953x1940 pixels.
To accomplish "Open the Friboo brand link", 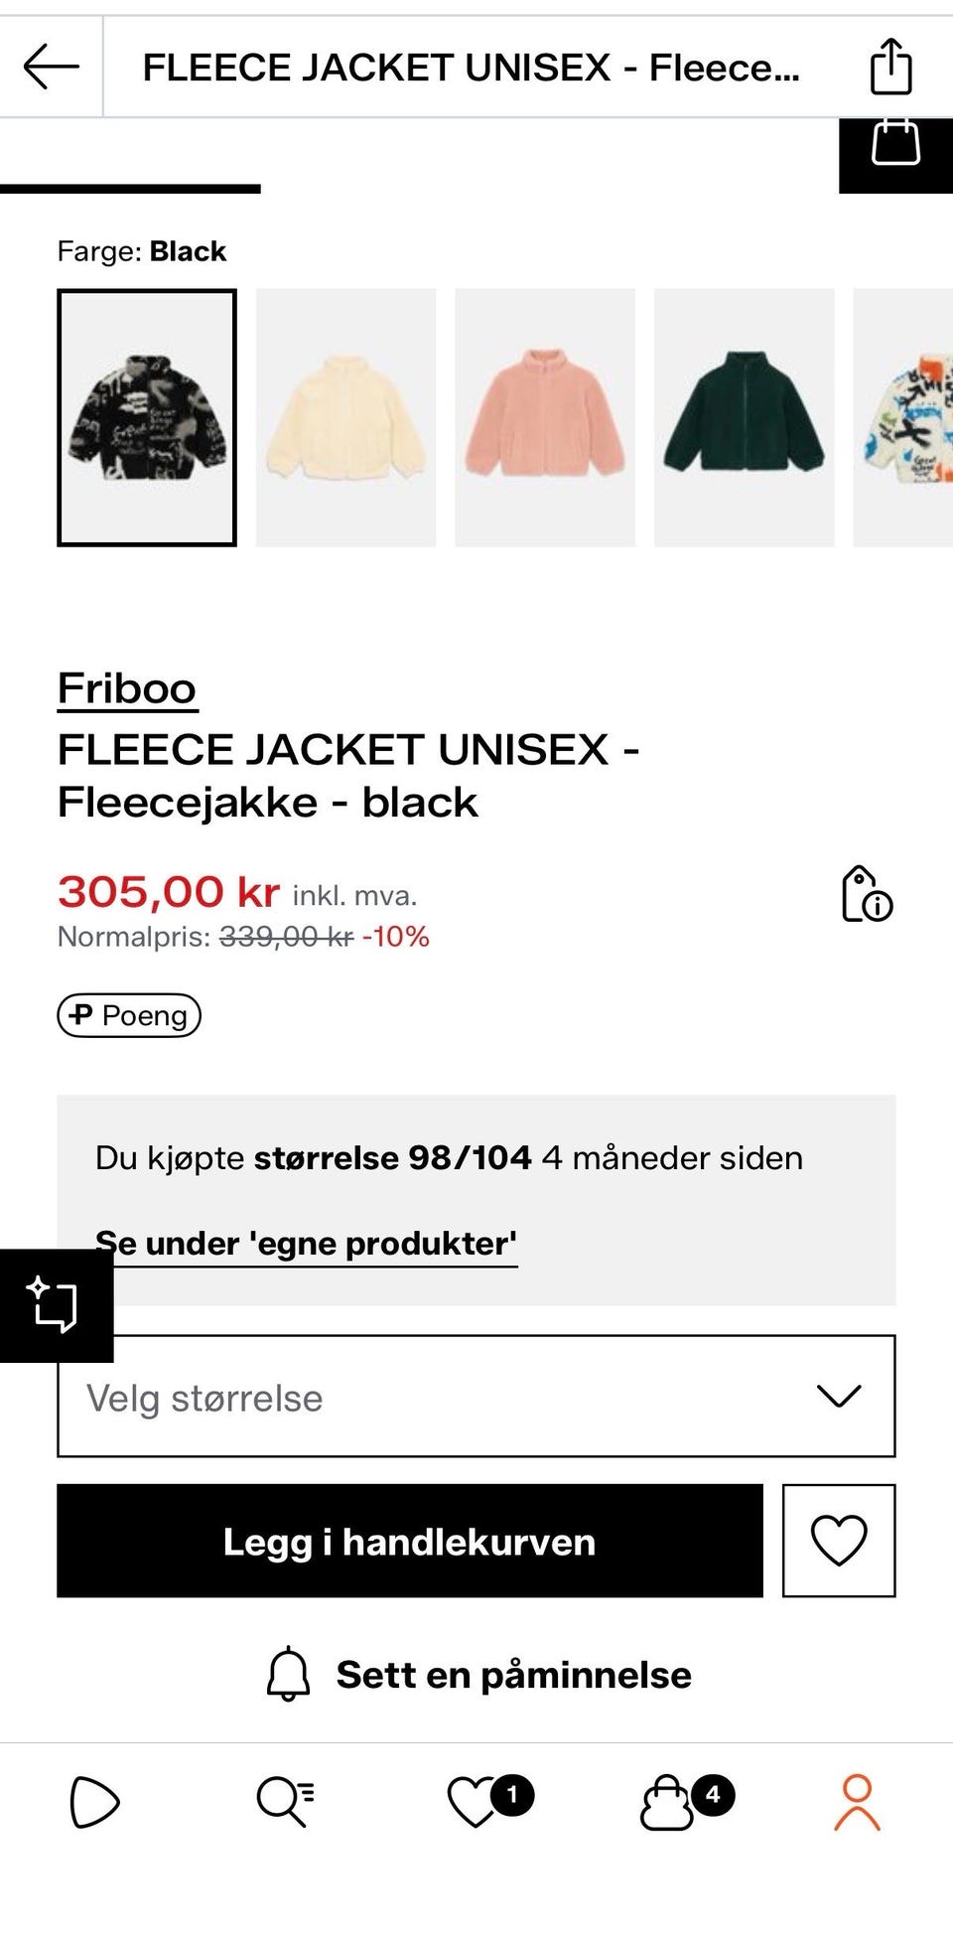I will tap(127, 688).
